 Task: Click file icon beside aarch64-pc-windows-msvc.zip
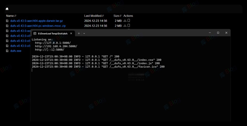pyautogui.click(x=7, y=26)
